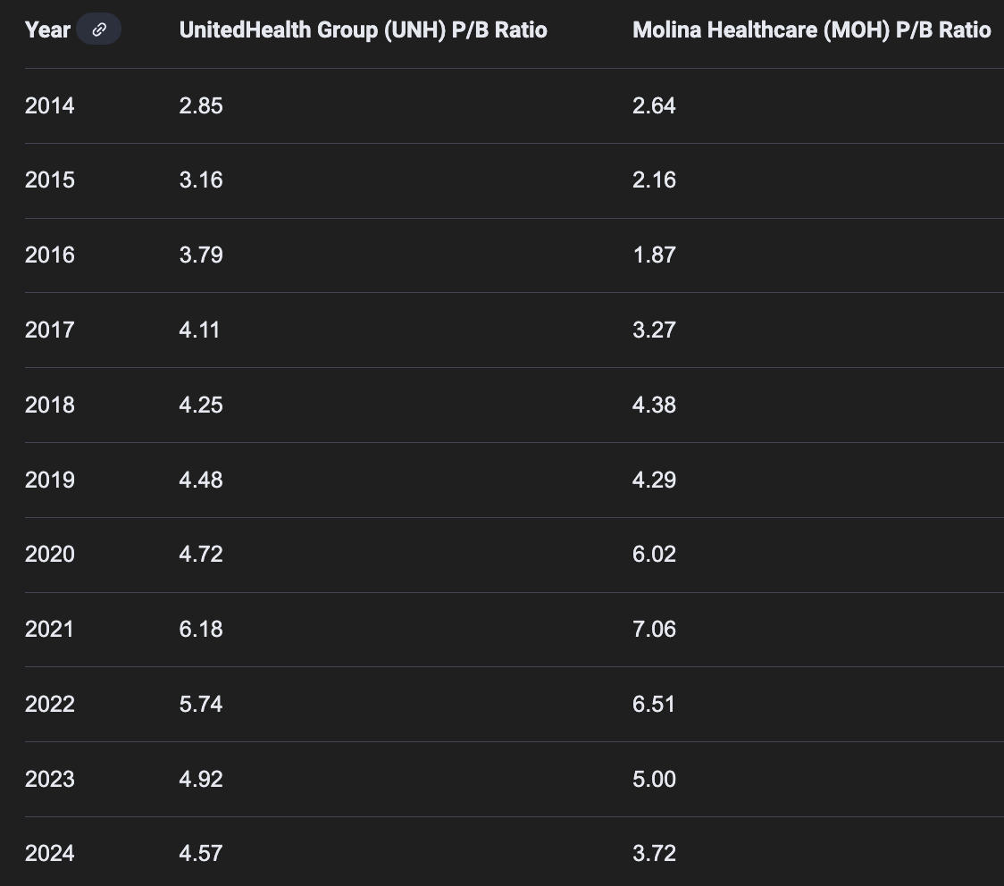Image resolution: width=1004 pixels, height=886 pixels.
Task: Click the 2023 year cell
Action: 50,779
